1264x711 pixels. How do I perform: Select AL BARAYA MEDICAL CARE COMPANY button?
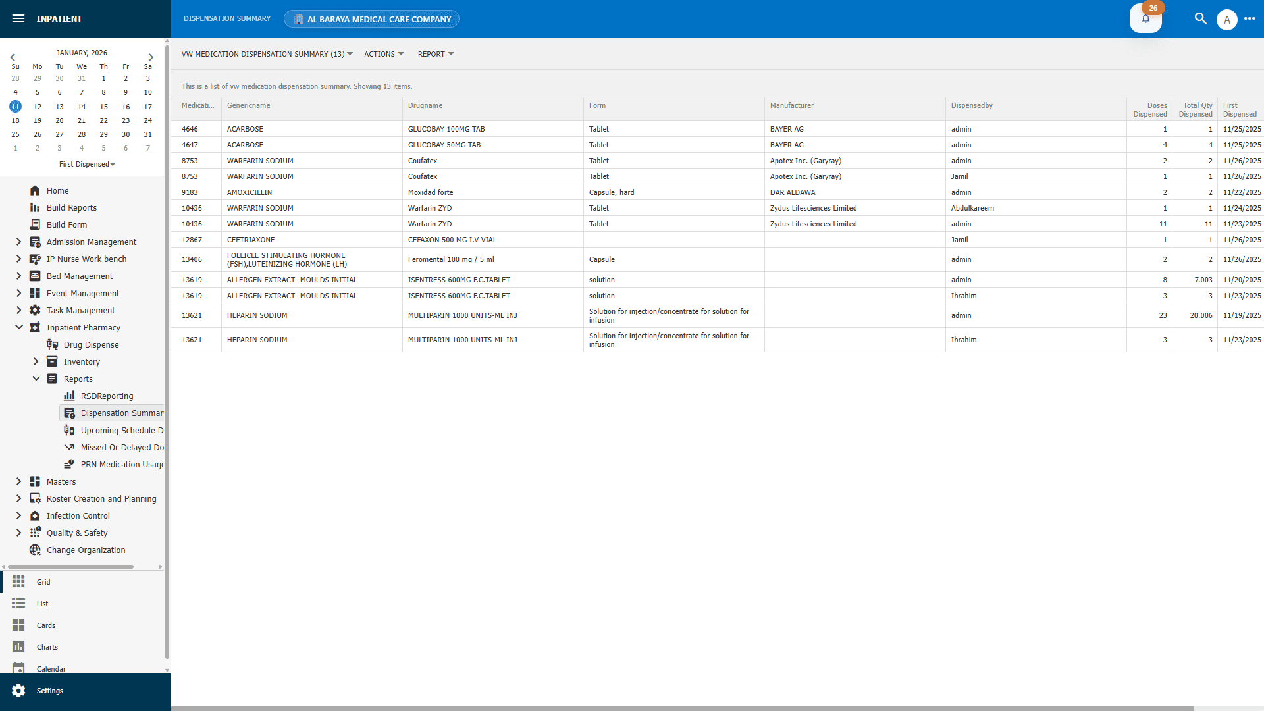[x=371, y=18]
